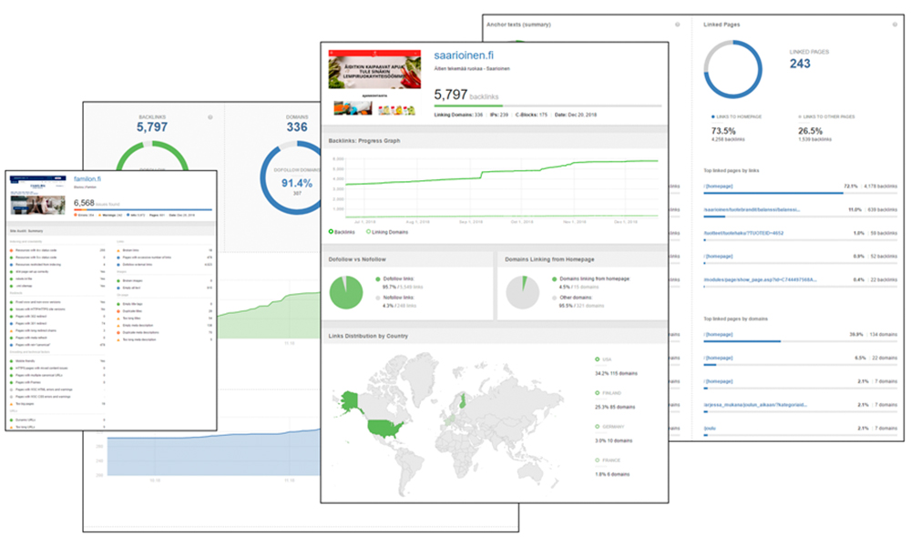This screenshot has width=911, height=546.
Task: Click the 5,797 backlinks green progress bar
Action: [x=468, y=106]
